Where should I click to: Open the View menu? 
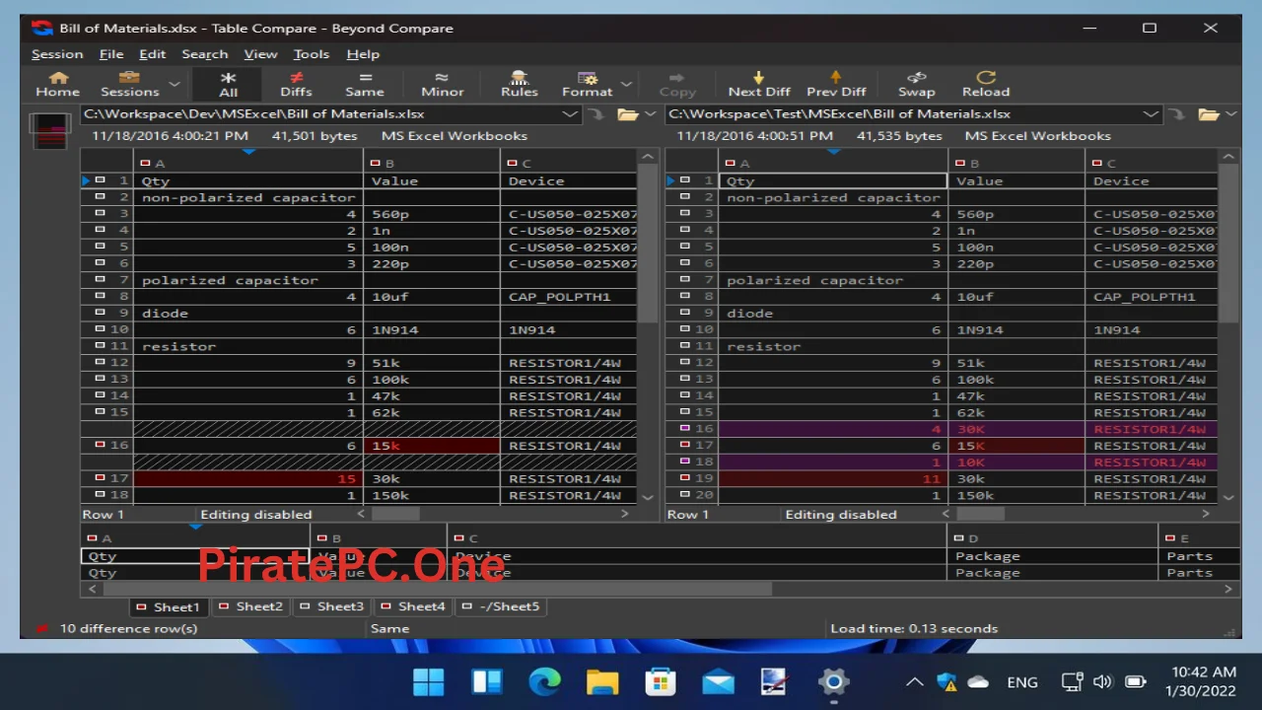coord(260,54)
